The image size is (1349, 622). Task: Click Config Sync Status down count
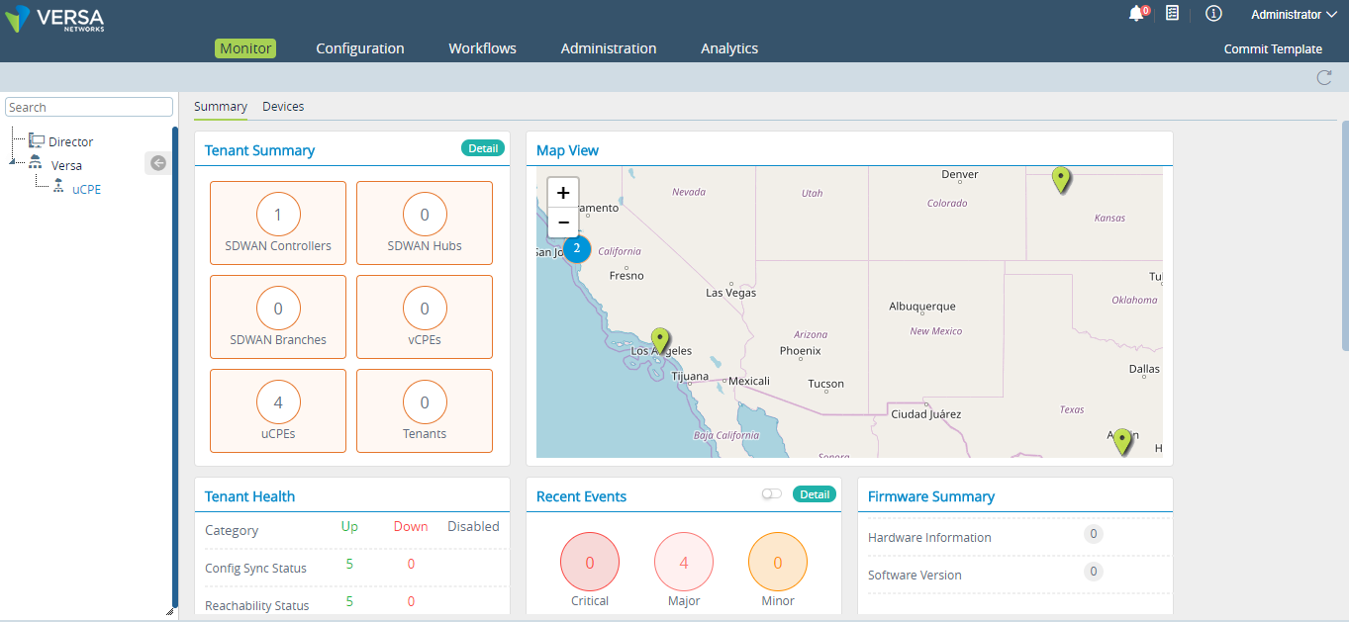411,564
